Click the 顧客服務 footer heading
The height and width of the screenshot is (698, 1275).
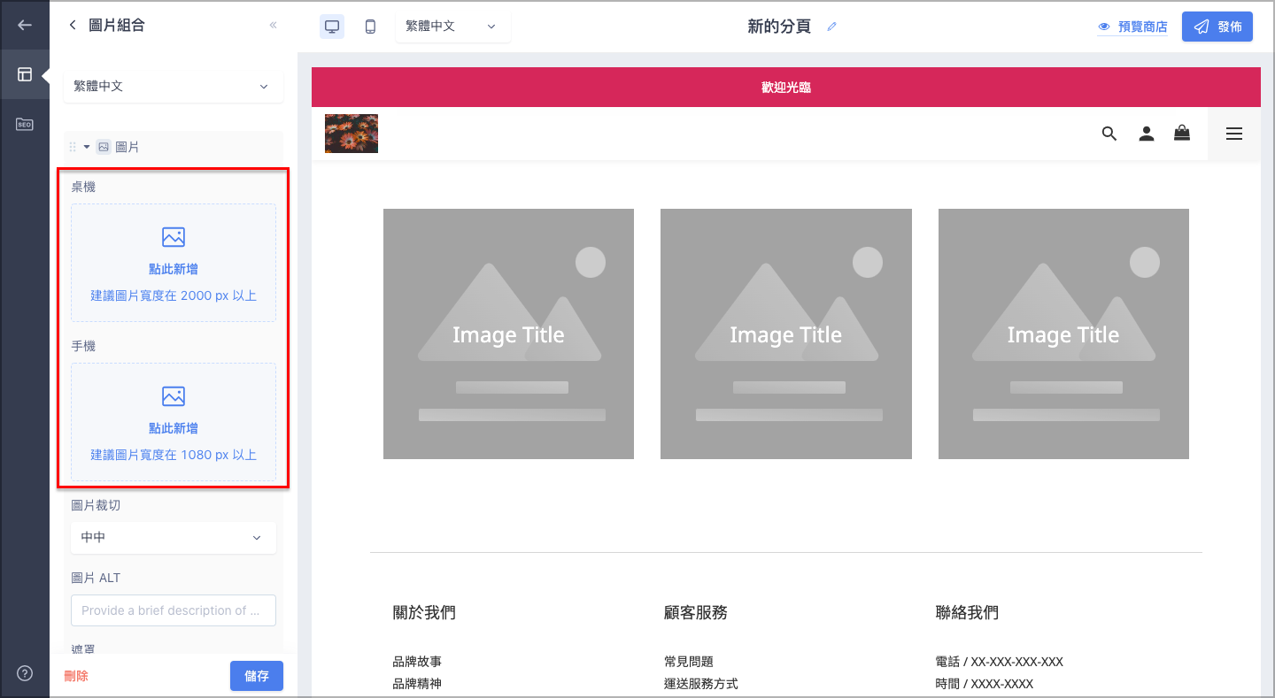[696, 612]
